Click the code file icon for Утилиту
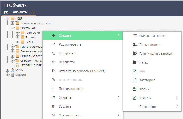 135,98
